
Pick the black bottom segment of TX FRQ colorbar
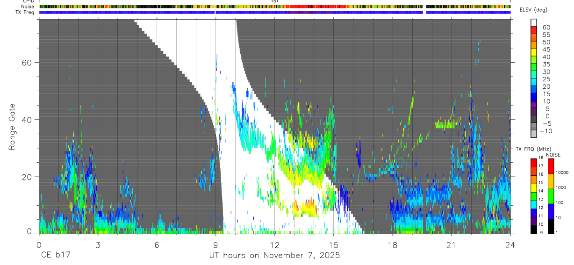pyautogui.click(x=534, y=229)
